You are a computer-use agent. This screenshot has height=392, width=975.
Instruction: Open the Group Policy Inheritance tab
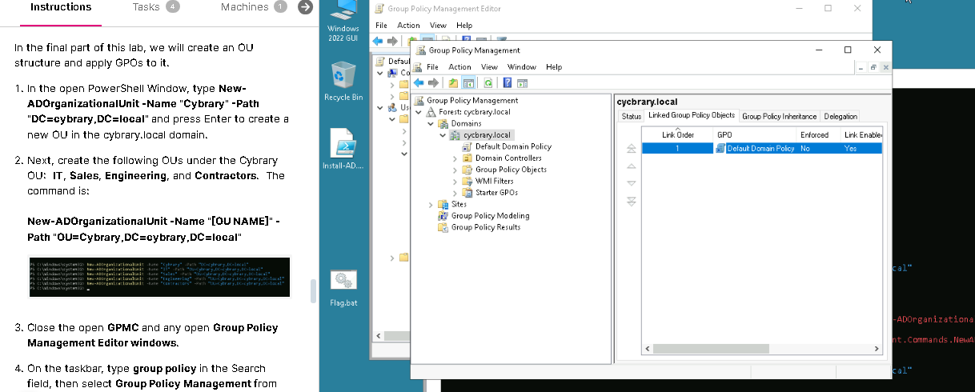coord(779,116)
